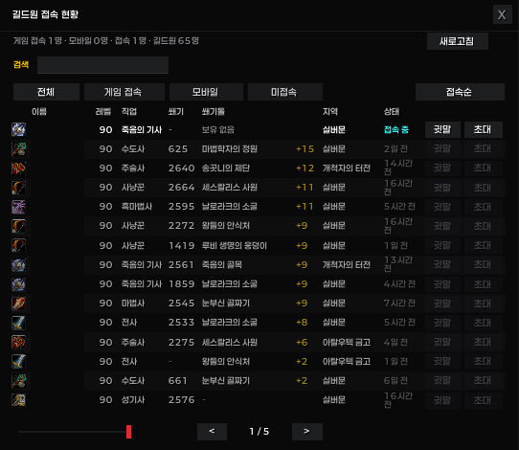Select the Paladin icon with score 2576
The height and width of the screenshot is (450, 519).
pyautogui.click(x=18, y=400)
